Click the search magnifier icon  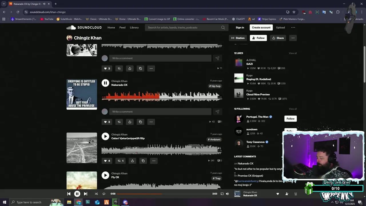223,27
